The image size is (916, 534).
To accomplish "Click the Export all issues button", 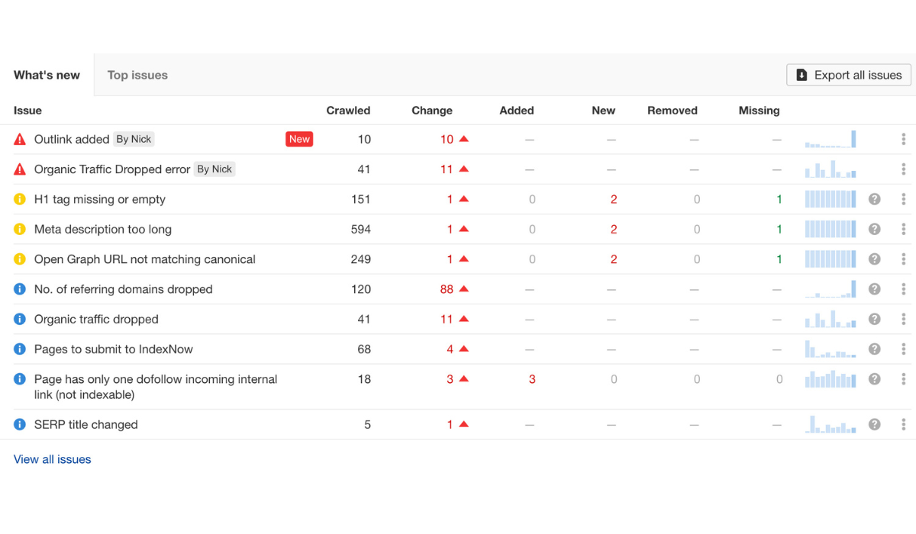I will (x=849, y=75).
